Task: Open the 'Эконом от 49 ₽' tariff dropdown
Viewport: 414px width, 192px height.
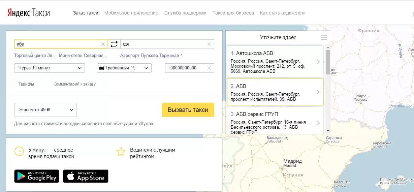Action: pos(45,110)
